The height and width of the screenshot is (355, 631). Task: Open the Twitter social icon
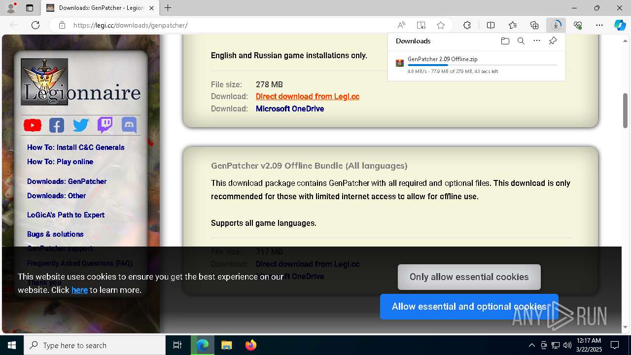click(81, 125)
